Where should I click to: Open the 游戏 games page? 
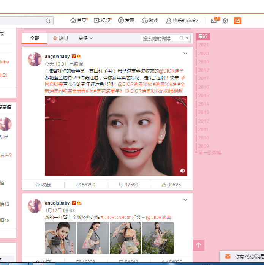(150, 21)
